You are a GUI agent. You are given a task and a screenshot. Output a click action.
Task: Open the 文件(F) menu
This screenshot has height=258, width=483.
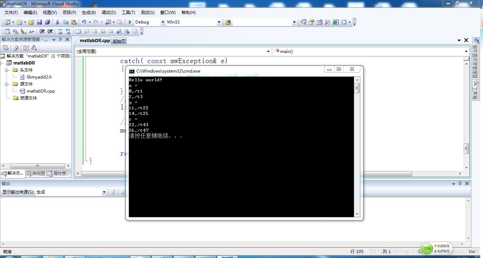point(11,13)
